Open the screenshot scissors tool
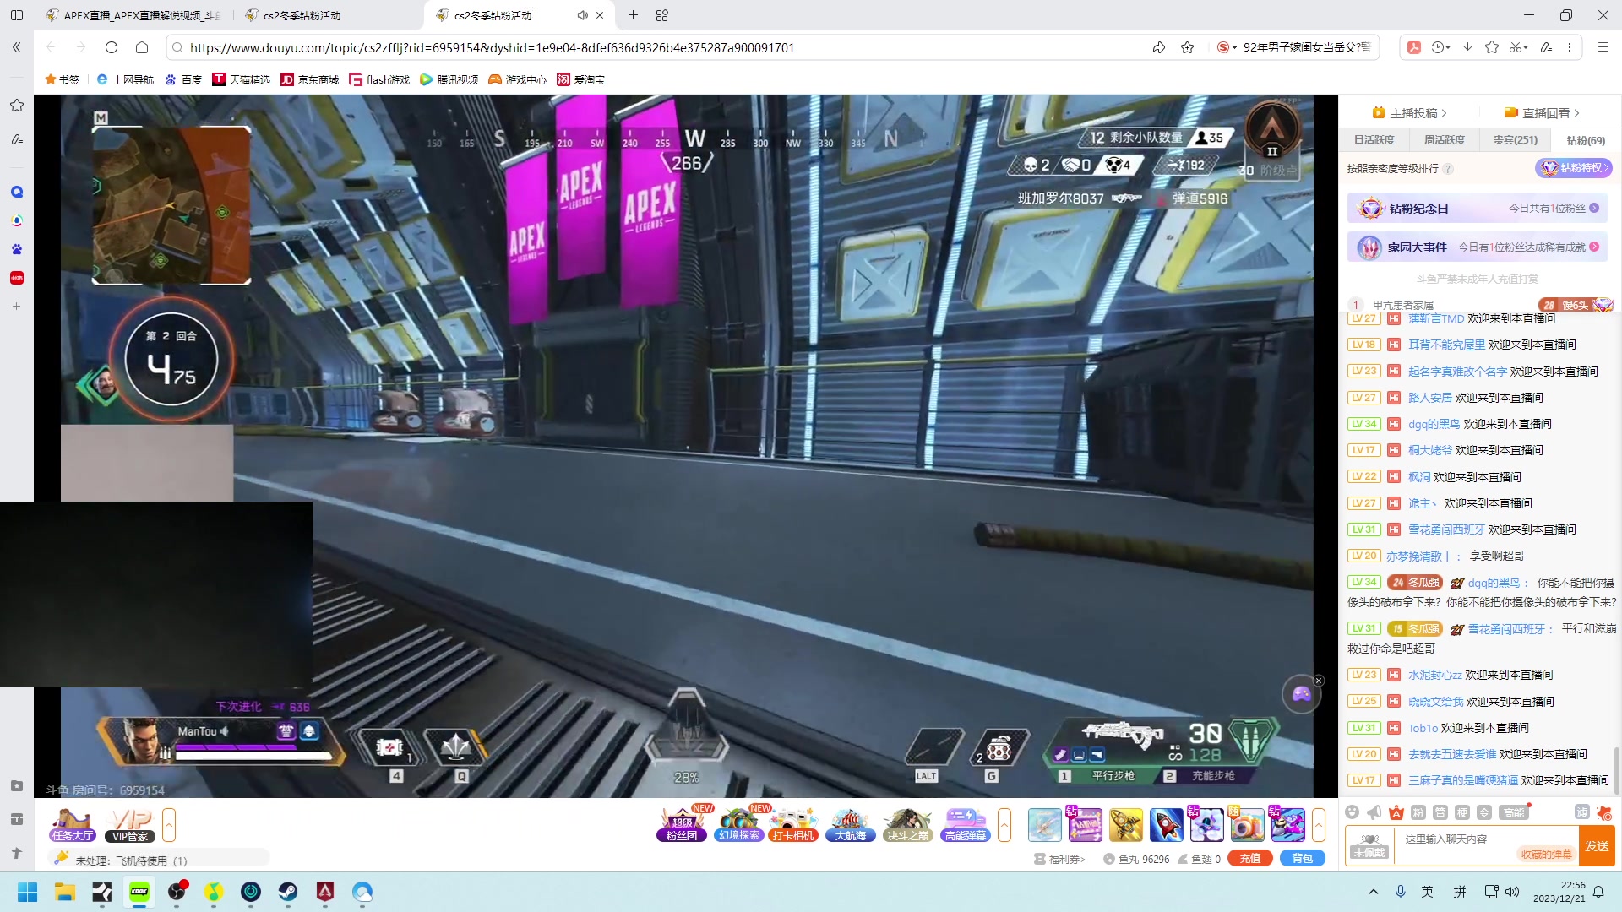This screenshot has height=912, width=1622. click(1518, 47)
